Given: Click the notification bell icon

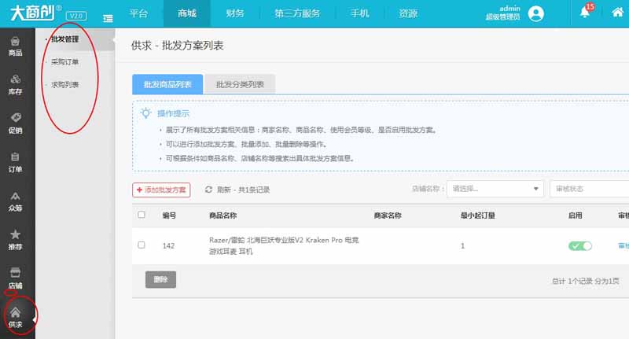Looking at the screenshot, I should click(x=585, y=13).
